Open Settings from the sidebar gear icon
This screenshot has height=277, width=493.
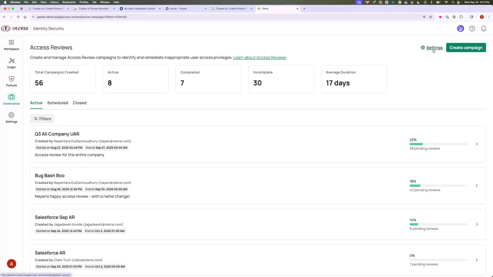[11, 117]
